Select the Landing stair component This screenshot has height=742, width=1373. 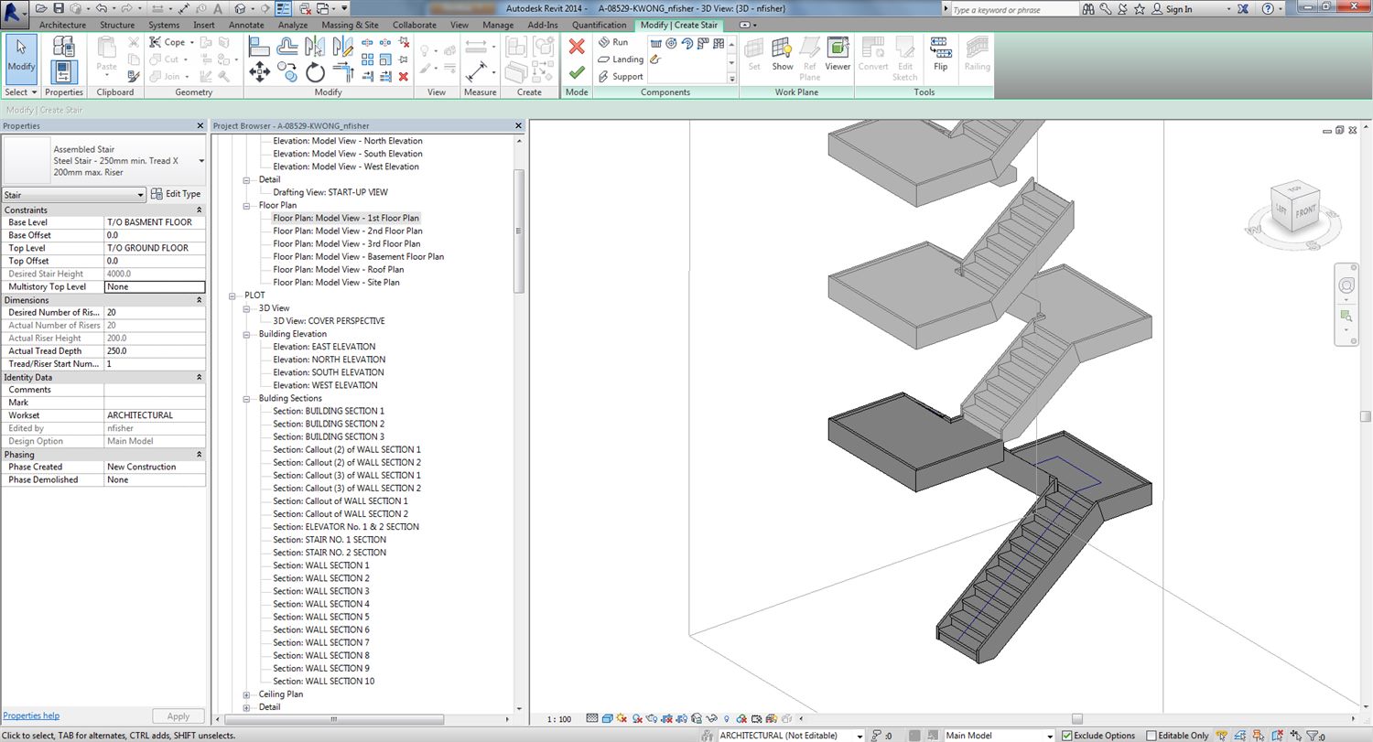coord(621,59)
